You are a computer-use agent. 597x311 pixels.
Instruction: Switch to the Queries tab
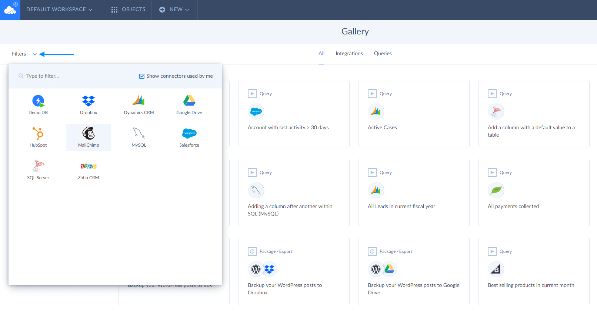click(383, 54)
